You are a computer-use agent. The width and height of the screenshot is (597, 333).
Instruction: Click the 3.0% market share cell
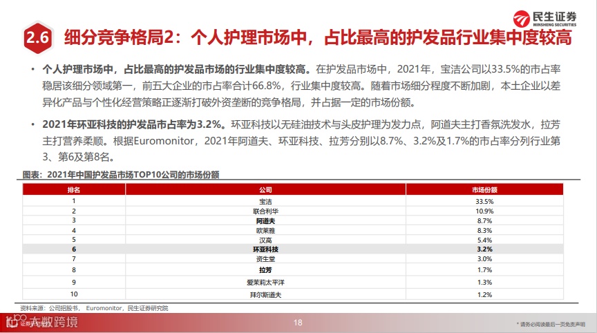(484, 259)
